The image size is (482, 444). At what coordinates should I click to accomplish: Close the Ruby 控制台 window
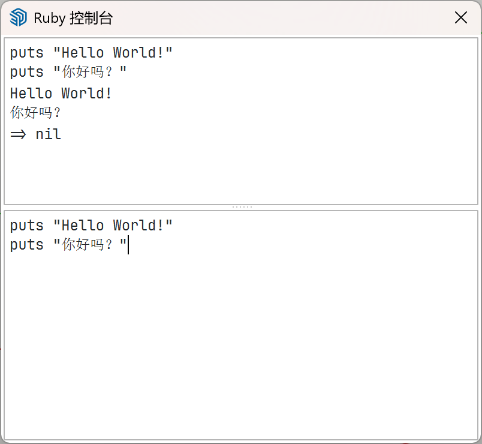(x=461, y=17)
